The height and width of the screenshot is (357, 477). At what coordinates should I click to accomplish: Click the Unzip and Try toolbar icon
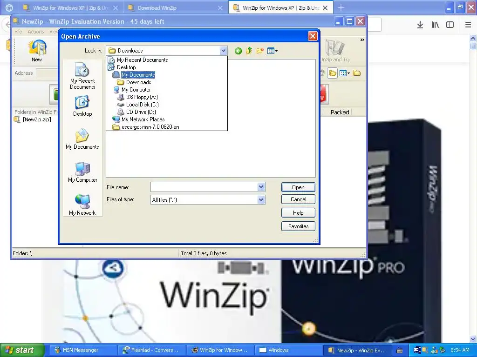pyautogui.click(x=335, y=51)
